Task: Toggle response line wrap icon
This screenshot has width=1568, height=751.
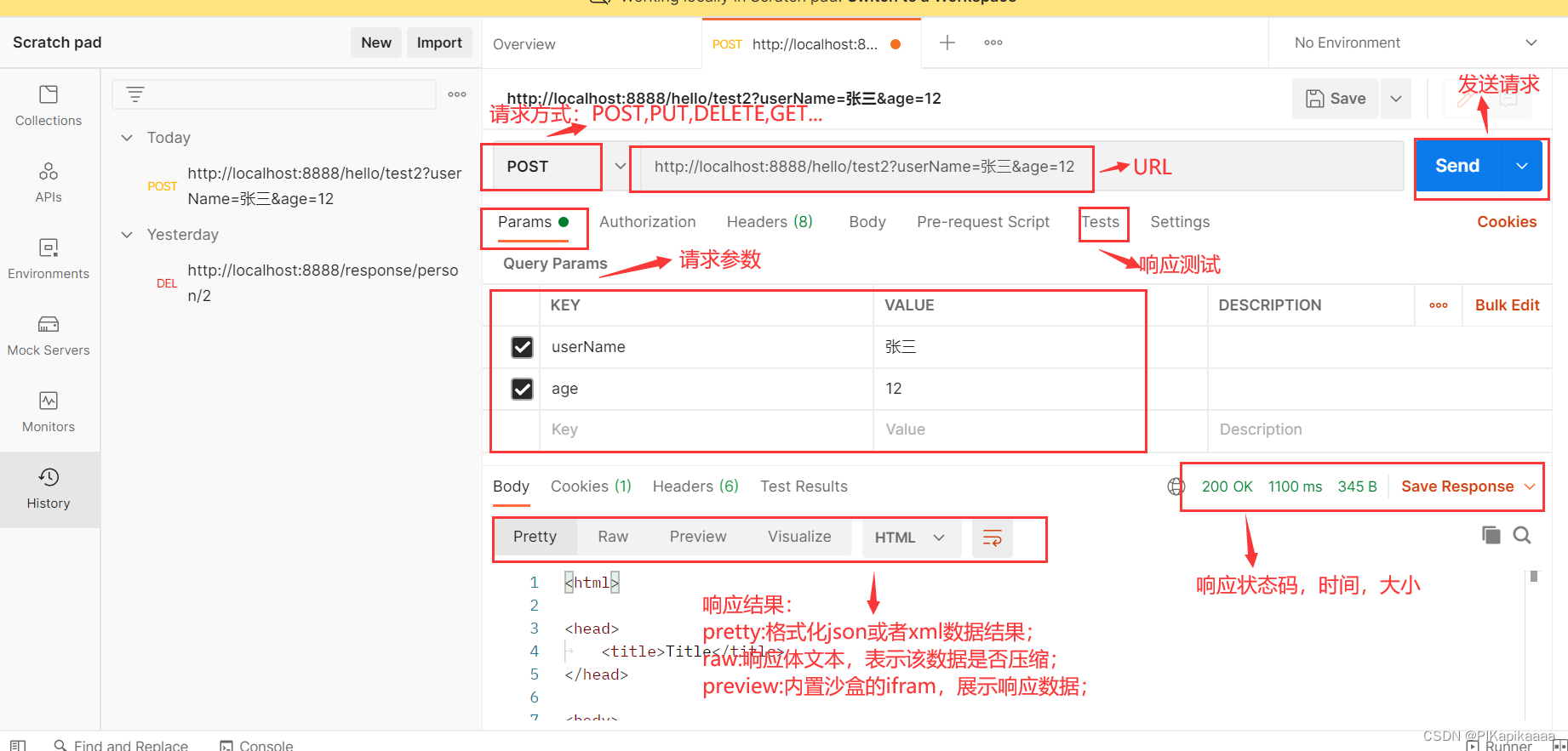Action: click(x=993, y=538)
